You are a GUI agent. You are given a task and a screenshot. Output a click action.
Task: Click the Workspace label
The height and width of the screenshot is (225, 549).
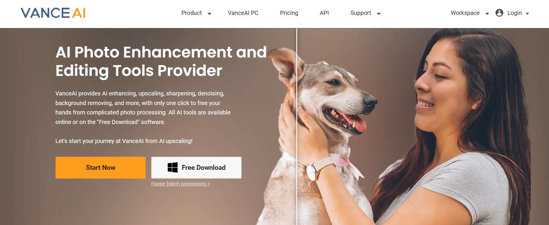click(x=465, y=13)
